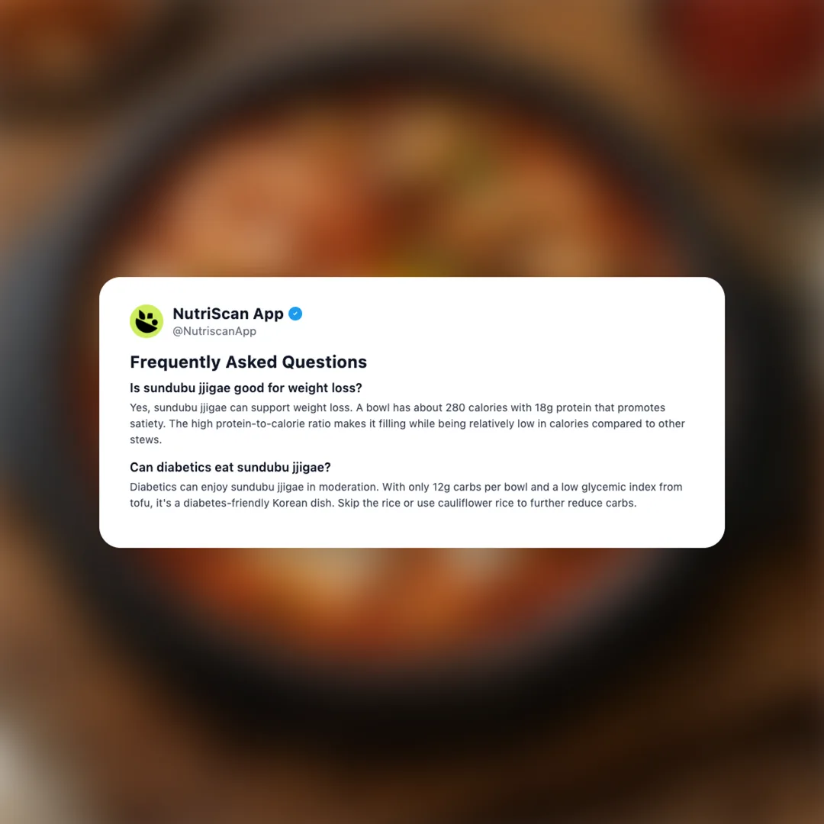Click the @NutriscanApp handle

[x=214, y=331]
